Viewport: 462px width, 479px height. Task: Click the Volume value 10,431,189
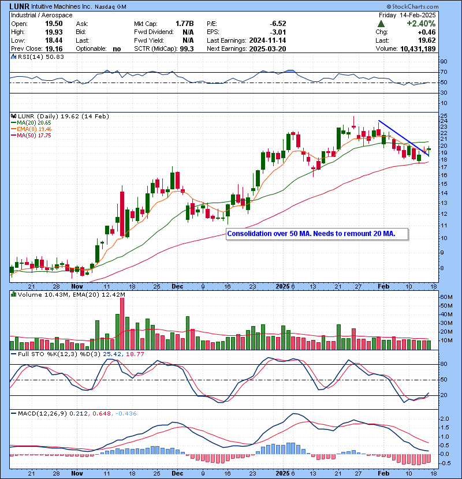(x=418, y=49)
